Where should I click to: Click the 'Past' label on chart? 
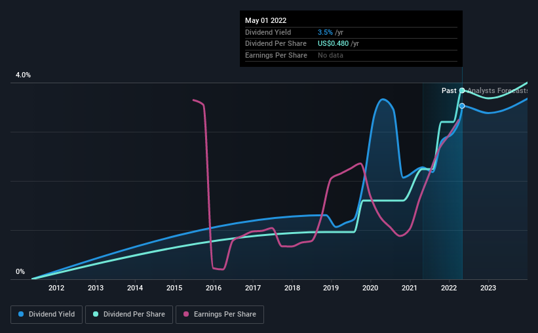tap(449, 90)
